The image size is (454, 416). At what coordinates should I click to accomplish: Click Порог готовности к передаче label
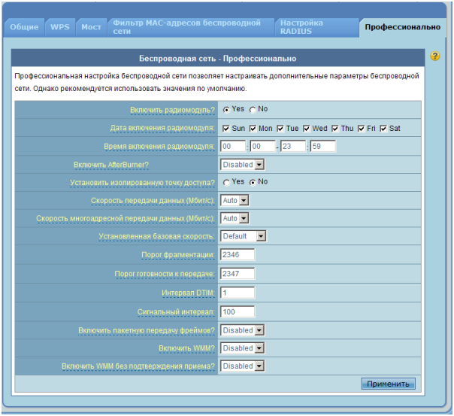(x=165, y=274)
